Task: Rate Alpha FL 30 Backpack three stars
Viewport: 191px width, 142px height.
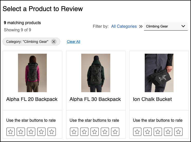Action: 95,132
